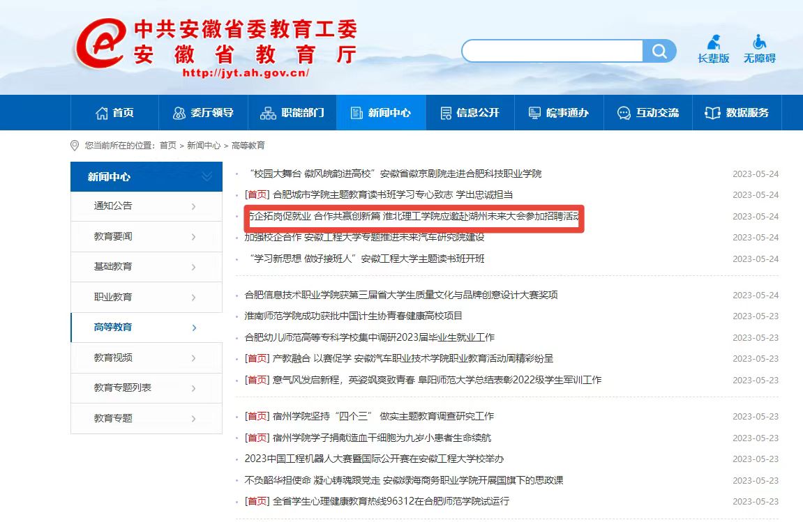
Task: Select 教育视频 in the sidebar
Action: [113, 358]
